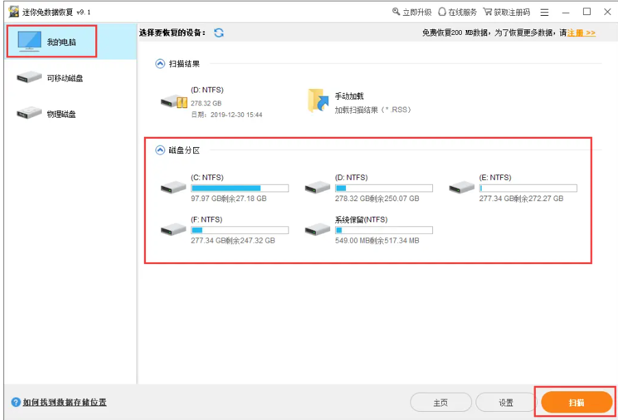Screen dimensions: 618x420
Task: Click text 277.34 GB剩余247.32 GB
Action: click(233, 241)
